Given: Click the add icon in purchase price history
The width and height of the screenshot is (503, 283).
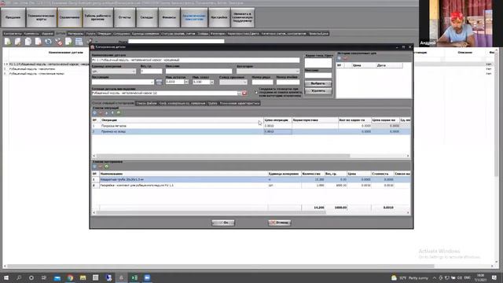Looking at the screenshot, I should click(x=339, y=58).
